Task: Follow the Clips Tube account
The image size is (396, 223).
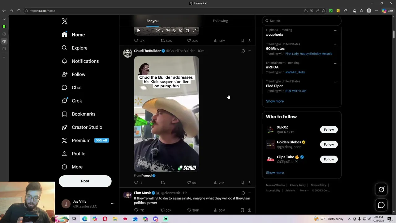Action: tap(329, 160)
